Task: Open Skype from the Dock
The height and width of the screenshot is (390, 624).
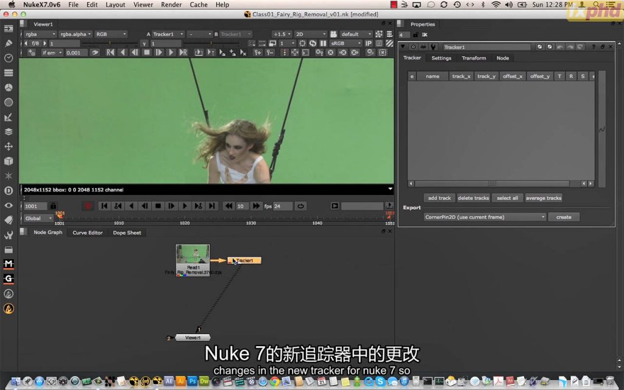Action: [x=380, y=381]
